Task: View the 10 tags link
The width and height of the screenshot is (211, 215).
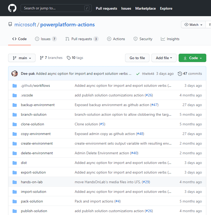Action: click(x=75, y=58)
